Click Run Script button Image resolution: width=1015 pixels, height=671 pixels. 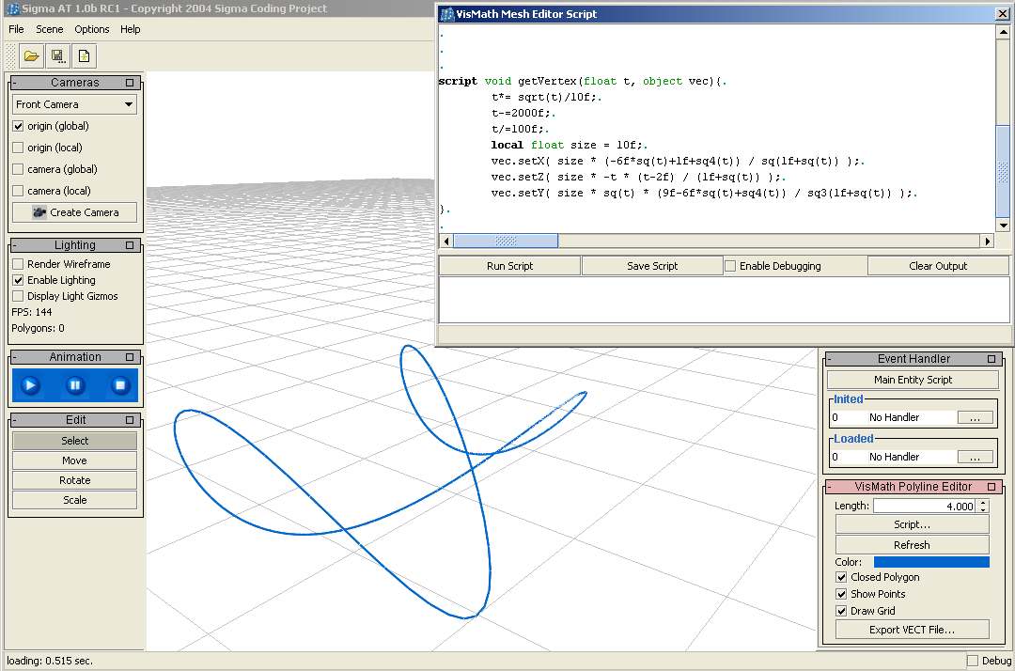[509, 266]
